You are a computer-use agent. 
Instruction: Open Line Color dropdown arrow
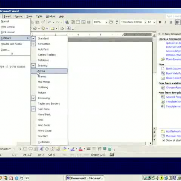76,149
